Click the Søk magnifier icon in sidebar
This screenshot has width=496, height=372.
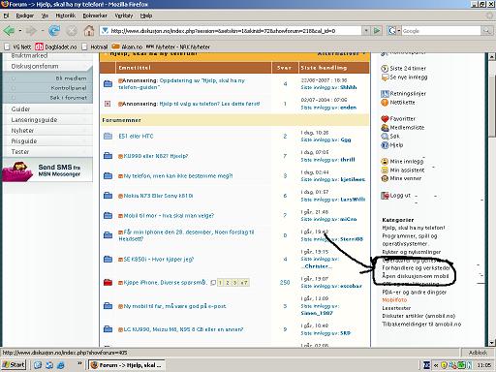pos(385,137)
